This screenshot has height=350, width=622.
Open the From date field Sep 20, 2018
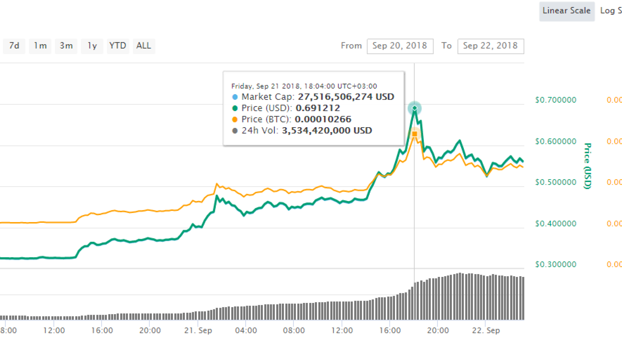pos(400,46)
